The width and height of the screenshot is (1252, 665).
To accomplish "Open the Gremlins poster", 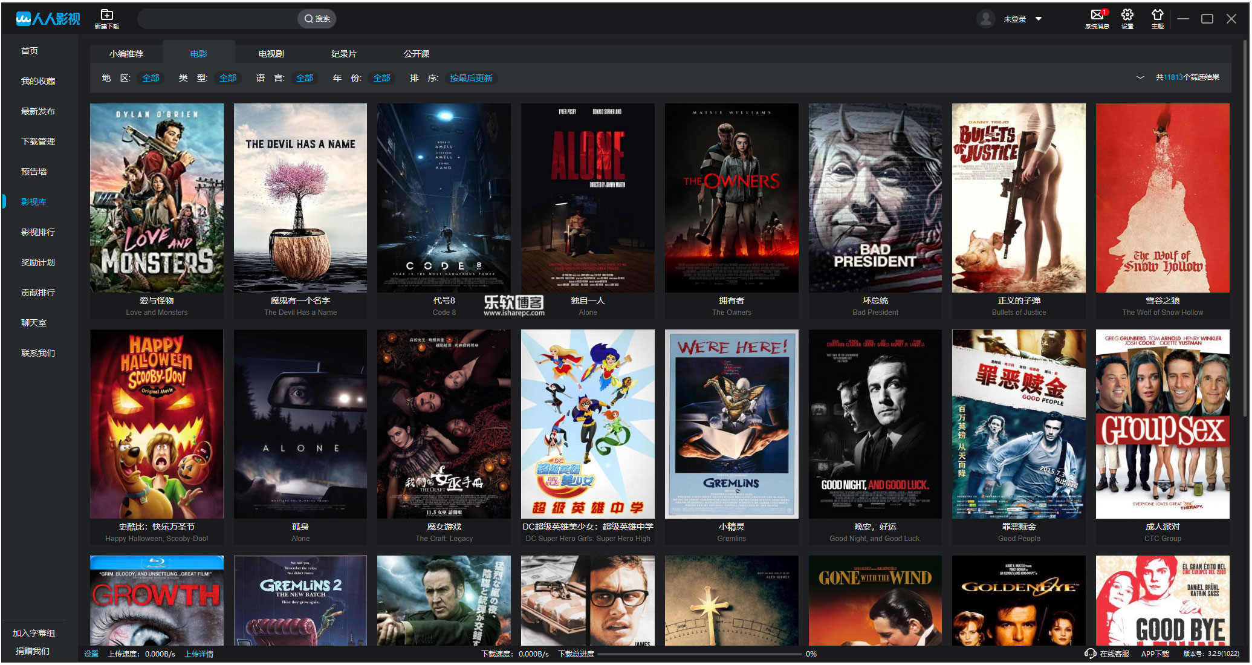I will pos(731,424).
